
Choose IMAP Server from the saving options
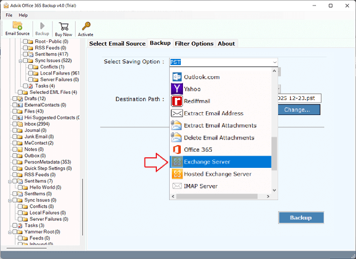221,186
